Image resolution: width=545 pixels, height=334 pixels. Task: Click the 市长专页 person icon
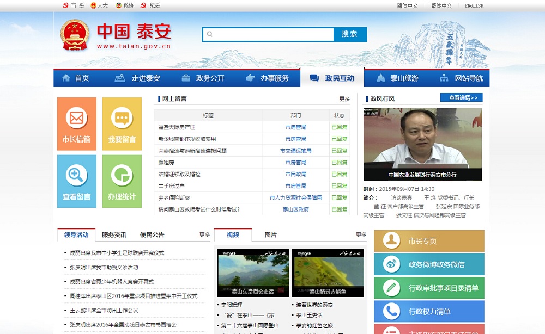[391, 241]
